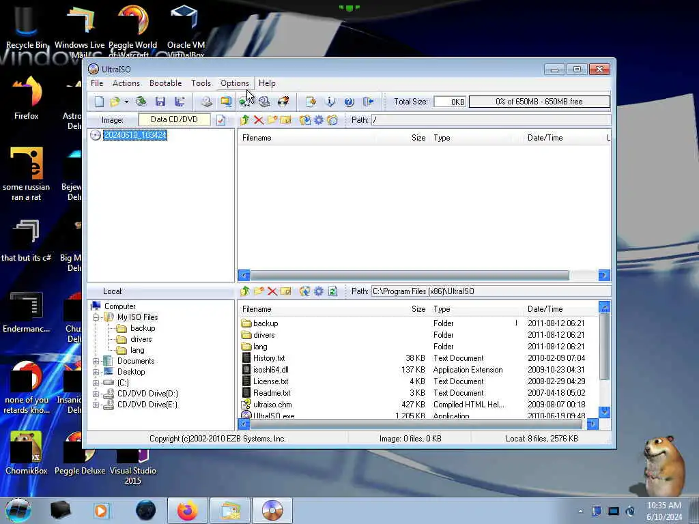
Task: Select Readme.txt in the local file list
Action: 272,393
